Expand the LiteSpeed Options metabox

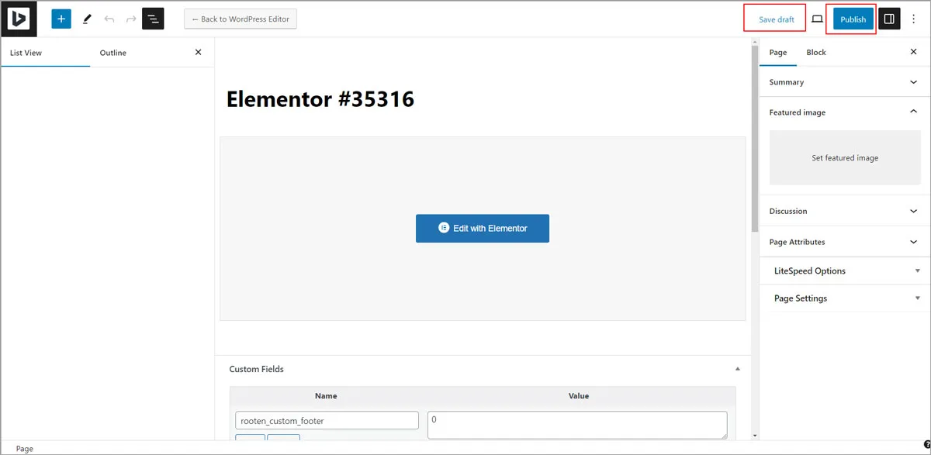(x=845, y=271)
